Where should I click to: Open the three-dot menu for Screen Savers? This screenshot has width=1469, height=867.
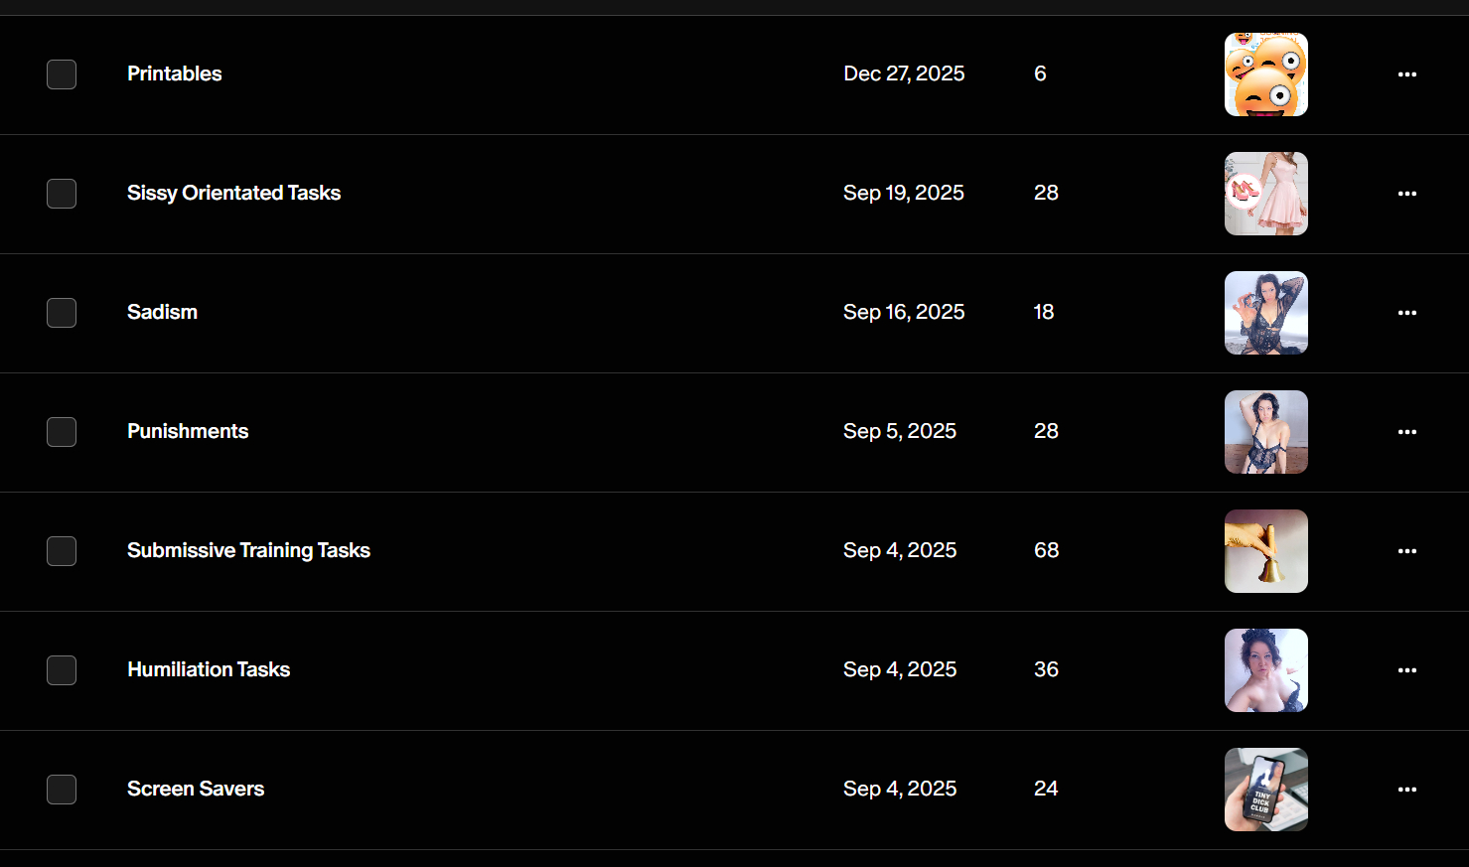tap(1406, 790)
